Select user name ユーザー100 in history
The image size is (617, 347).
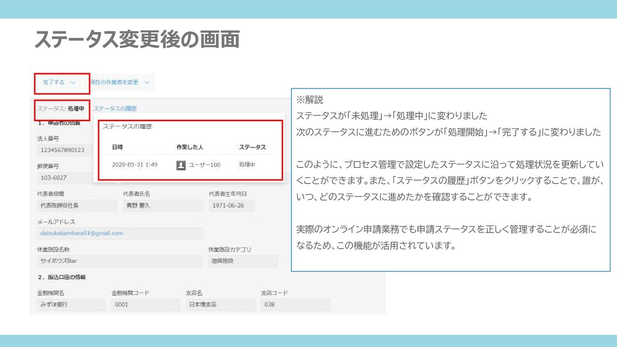[x=204, y=165]
